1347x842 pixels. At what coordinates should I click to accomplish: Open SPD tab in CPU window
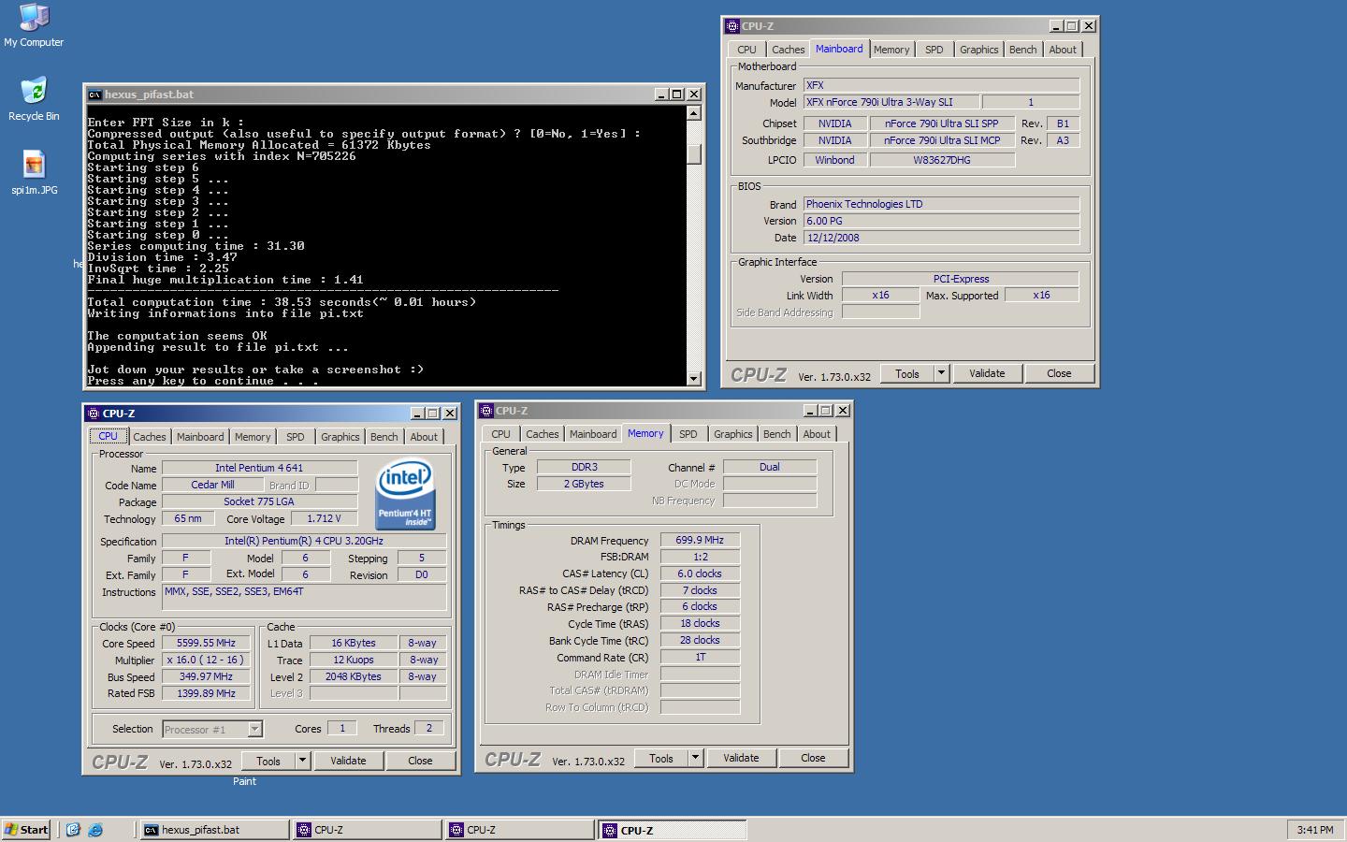coord(296,437)
